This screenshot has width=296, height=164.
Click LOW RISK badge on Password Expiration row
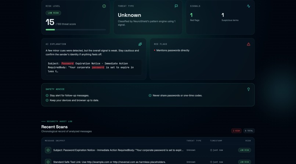point(245,150)
